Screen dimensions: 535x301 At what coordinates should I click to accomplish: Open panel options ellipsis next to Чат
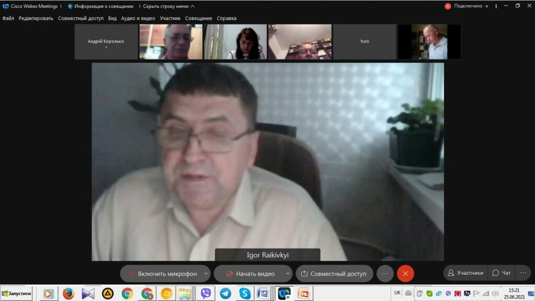click(523, 273)
